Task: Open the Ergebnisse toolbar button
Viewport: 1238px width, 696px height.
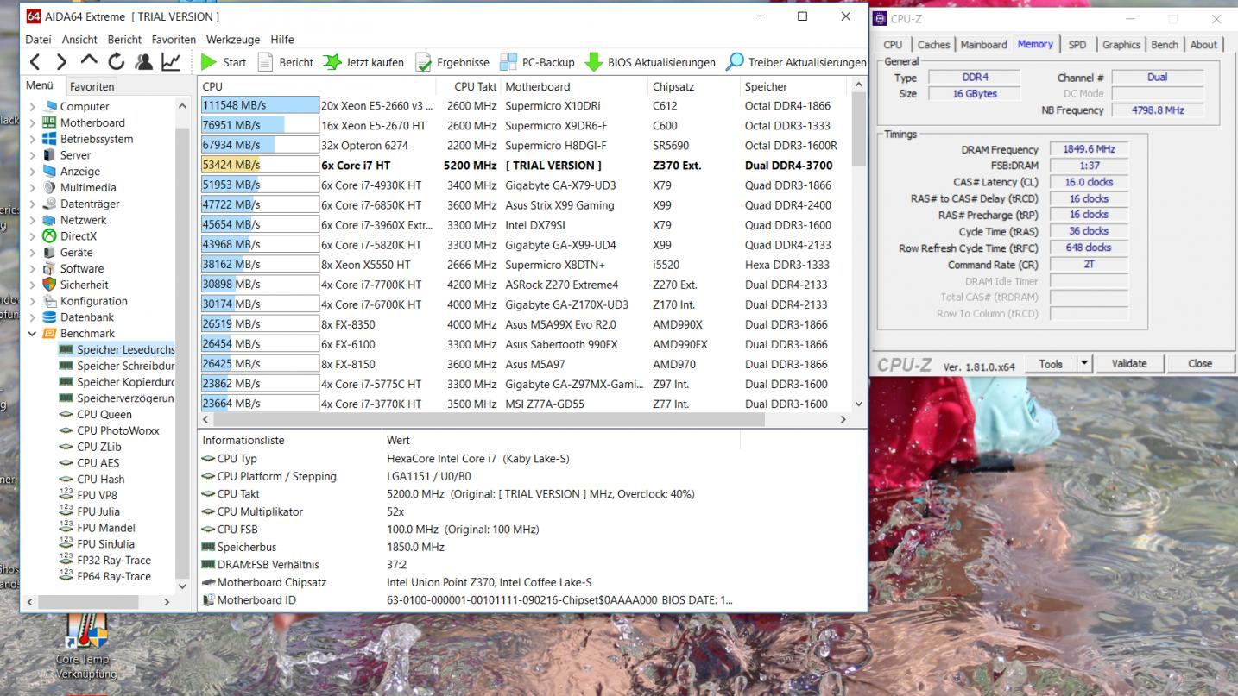Action: pos(452,62)
